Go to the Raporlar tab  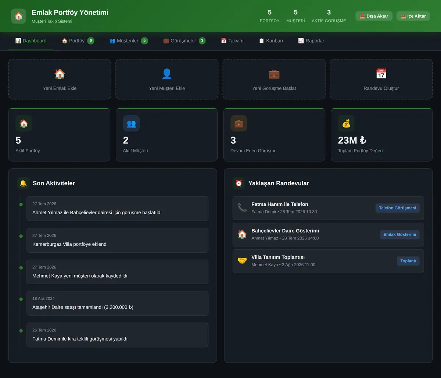(311, 41)
